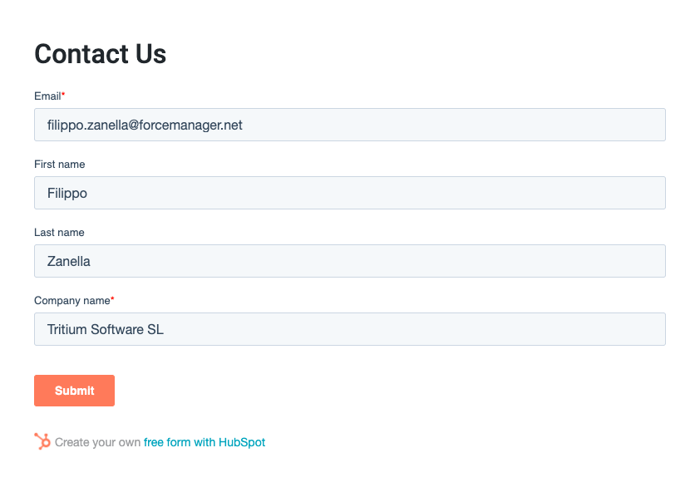Submit the Contact Us form
Viewport: 700px width, 497px height.
pos(74,391)
